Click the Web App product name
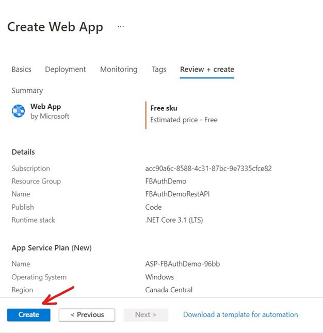 [x=45, y=106]
